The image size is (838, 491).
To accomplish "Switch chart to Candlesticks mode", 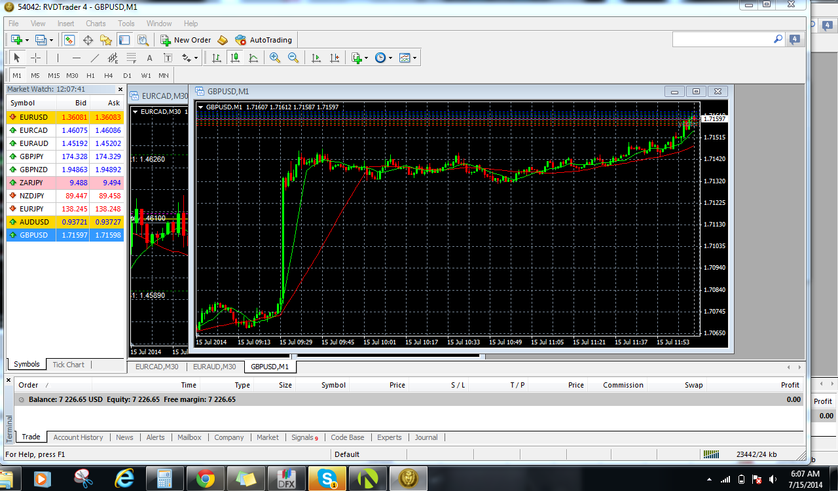I will point(235,58).
